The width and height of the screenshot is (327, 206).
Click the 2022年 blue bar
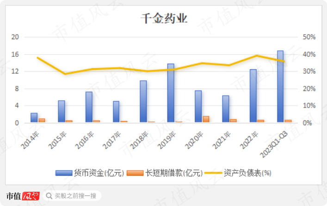pyautogui.click(x=253, y=96)
